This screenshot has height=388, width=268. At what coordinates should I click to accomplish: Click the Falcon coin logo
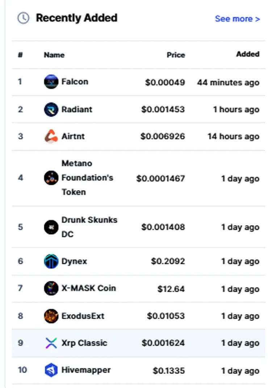(51, 82)
